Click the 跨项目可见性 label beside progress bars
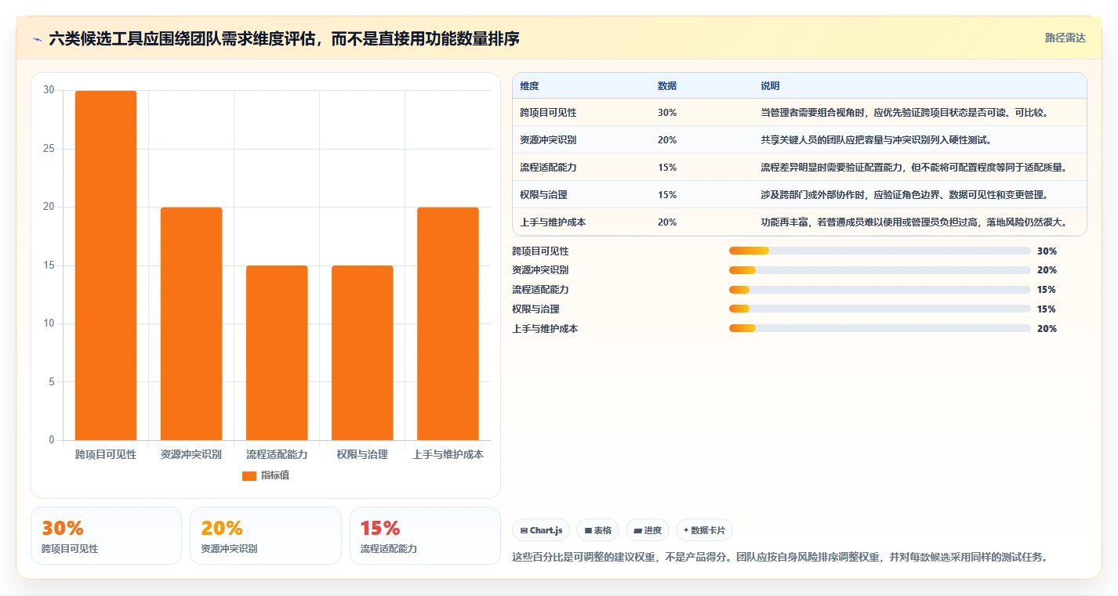This screenshot has width=1118, height=596. 540,251
